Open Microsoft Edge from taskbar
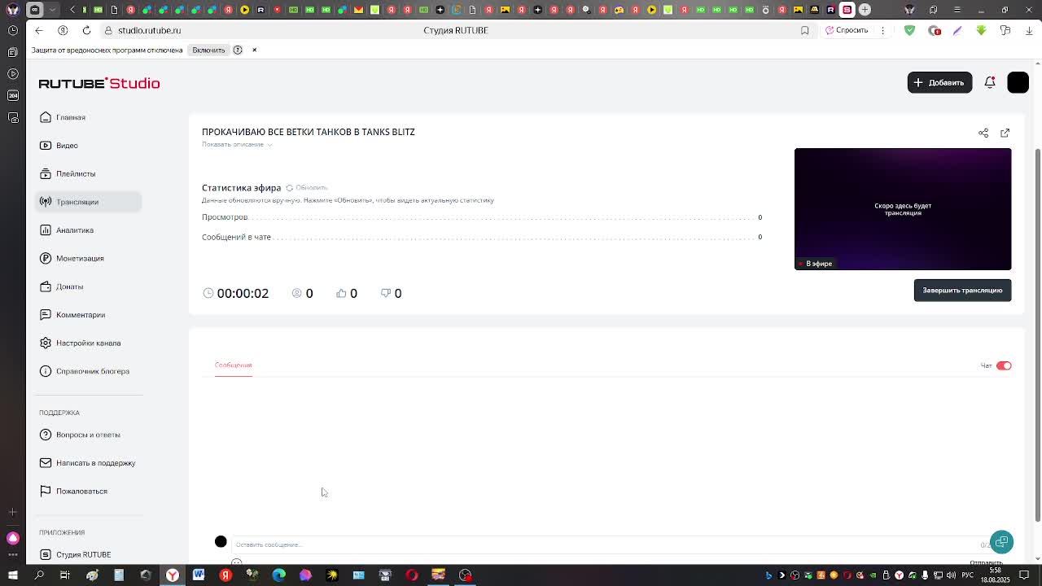Viewport: 1042px width, 586px height. pos(278,575)
